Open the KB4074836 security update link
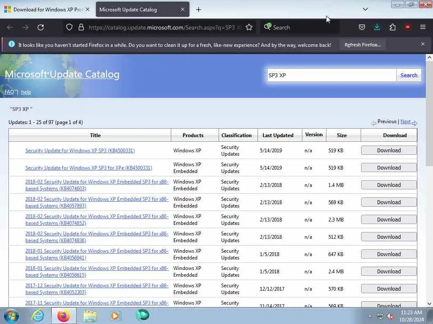The height and width of the screenshot is (324, 433). [97, 237]
